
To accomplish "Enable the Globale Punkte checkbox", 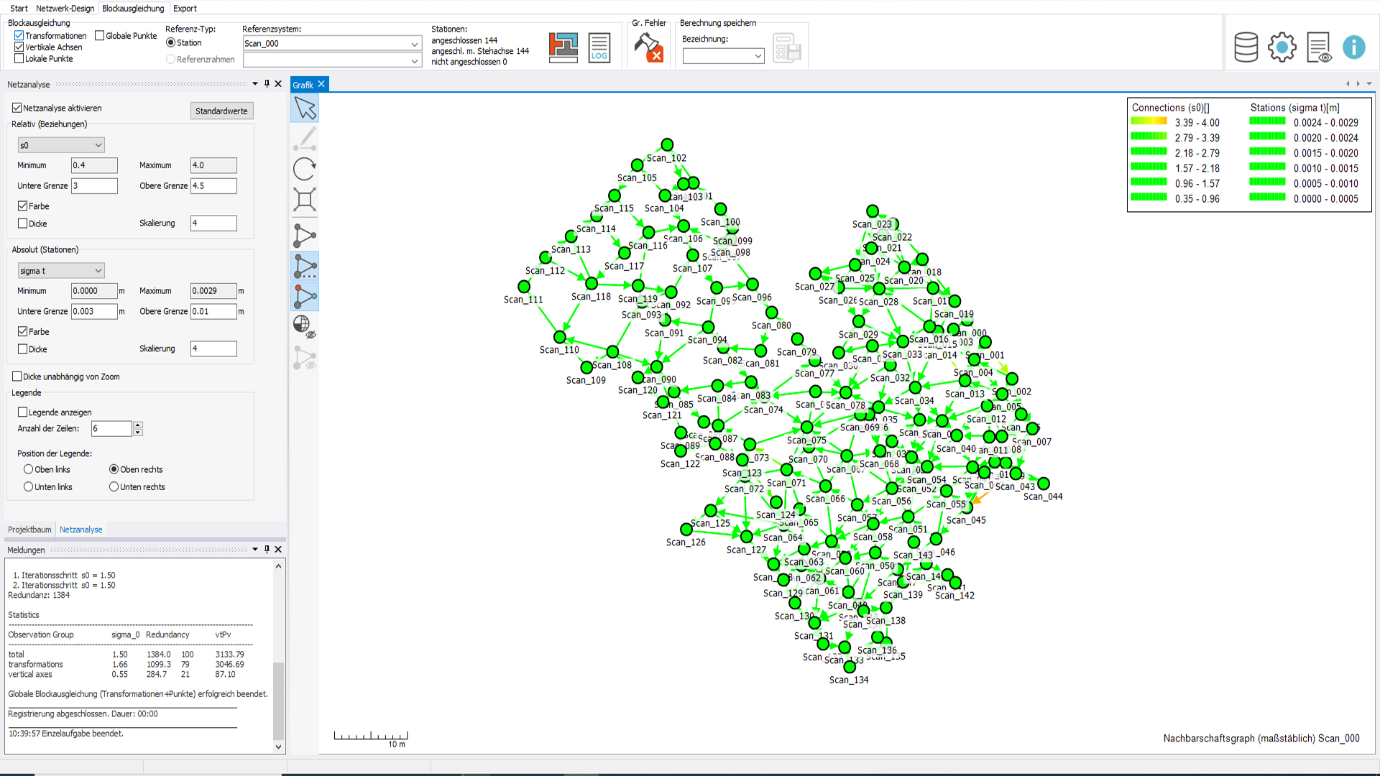I will [100, 36].
